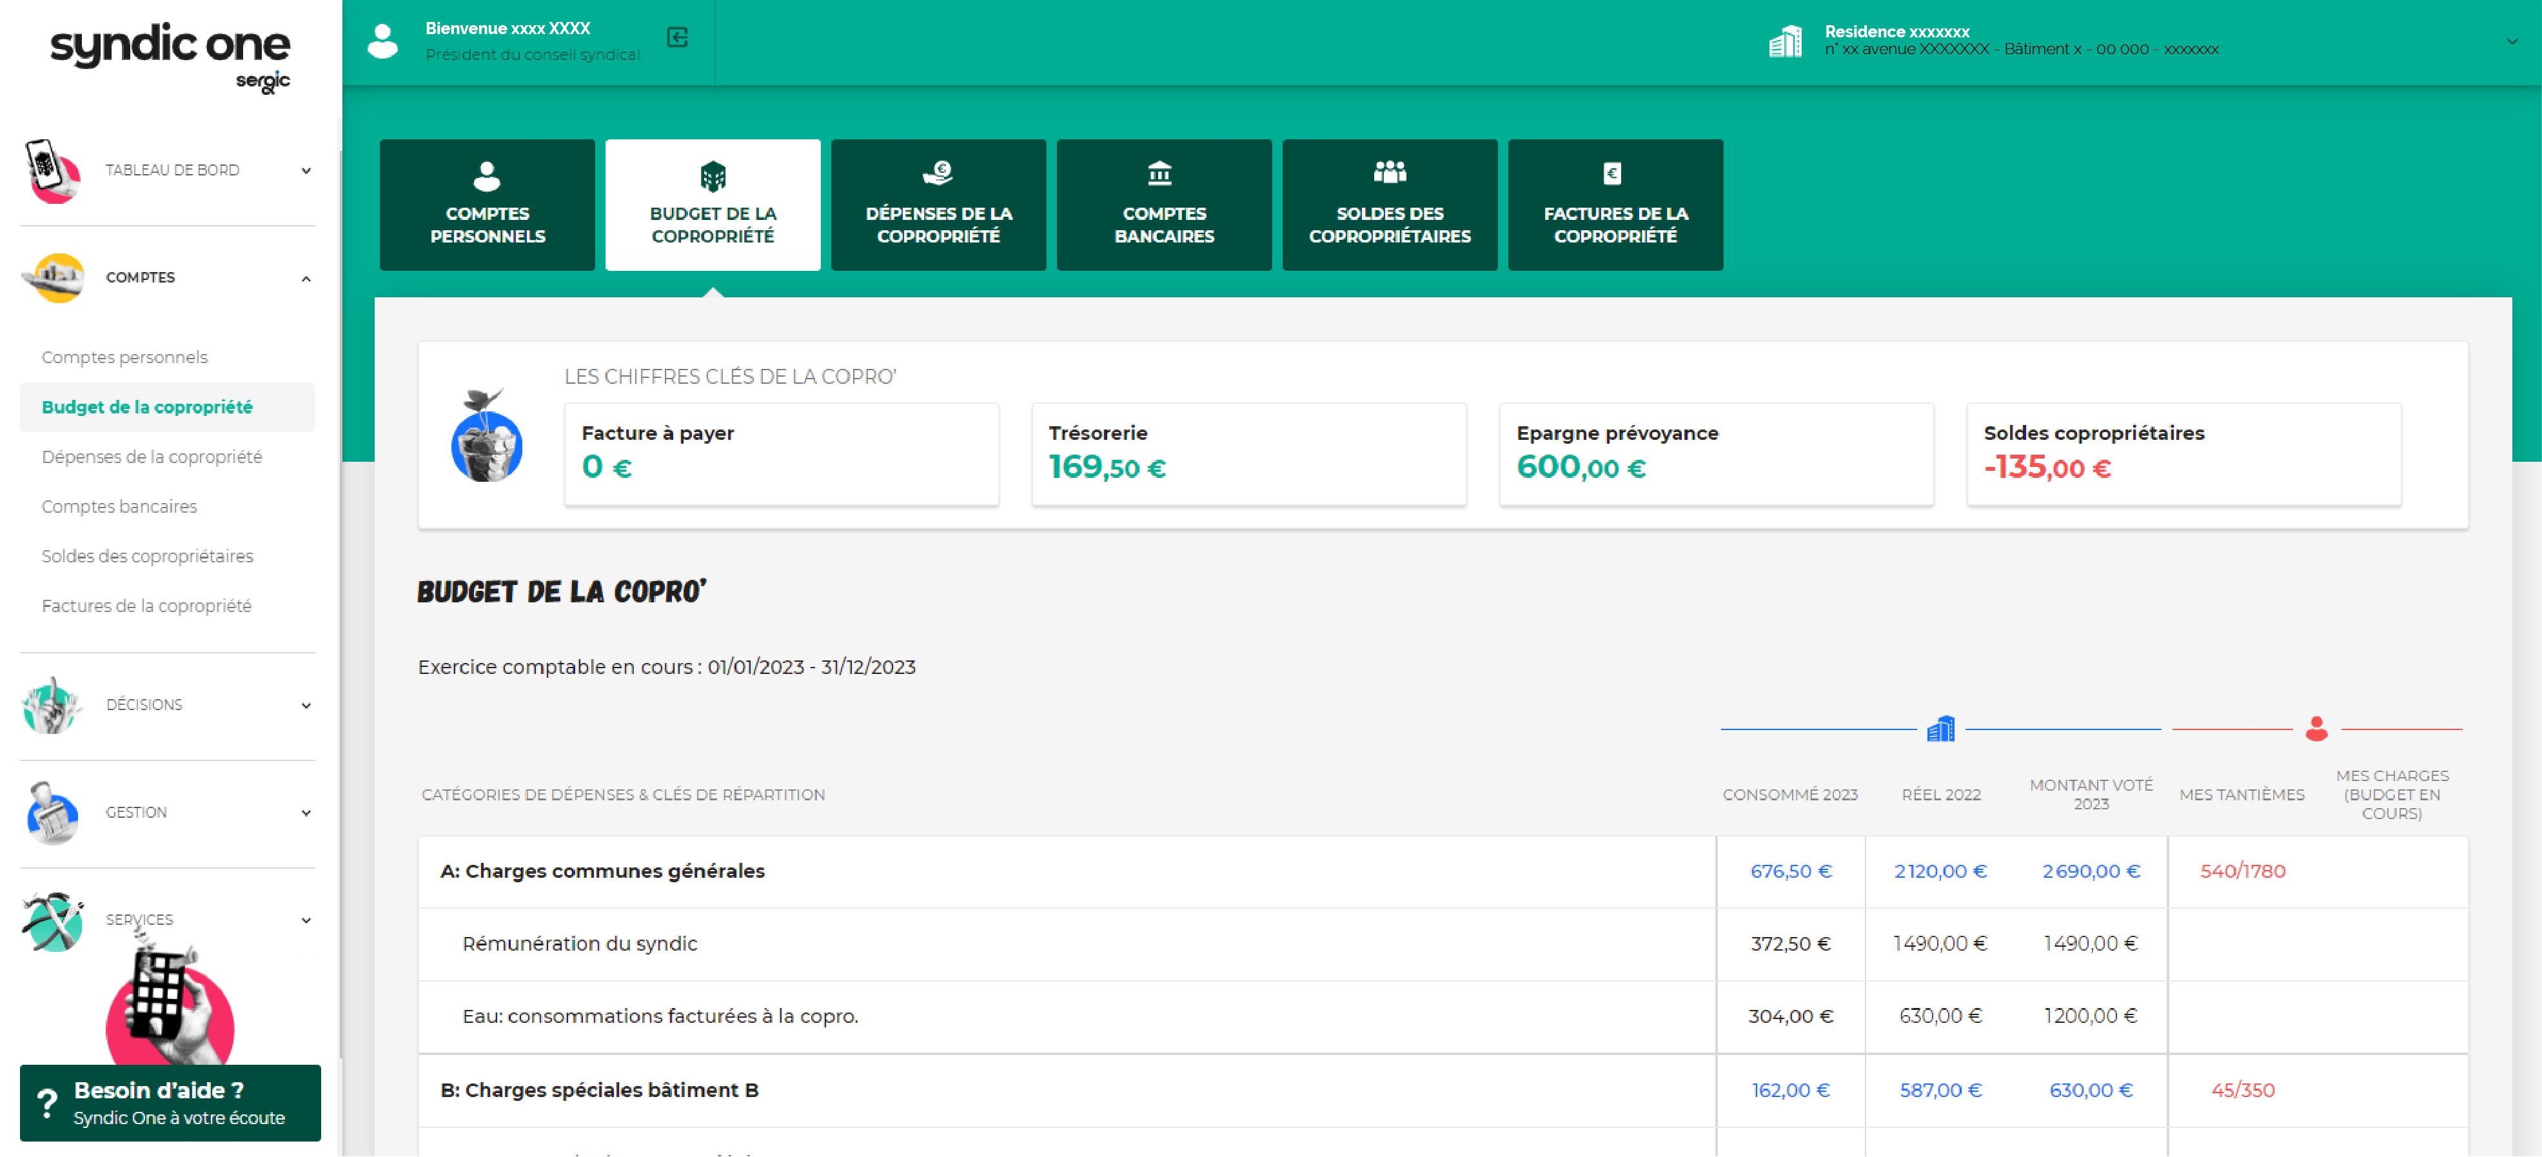Click the 372,50 € syndic consommé value
2542x1157 pixels.
pos(1790,944)
